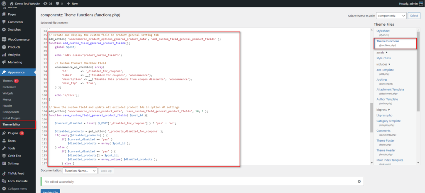This screenshot has width=425, height=193.
Task: Open the Widgets submenu item
Action: pyautogui.click(x=8, y=93)
